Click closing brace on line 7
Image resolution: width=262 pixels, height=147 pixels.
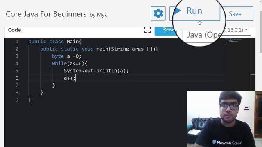pos(54,85)
